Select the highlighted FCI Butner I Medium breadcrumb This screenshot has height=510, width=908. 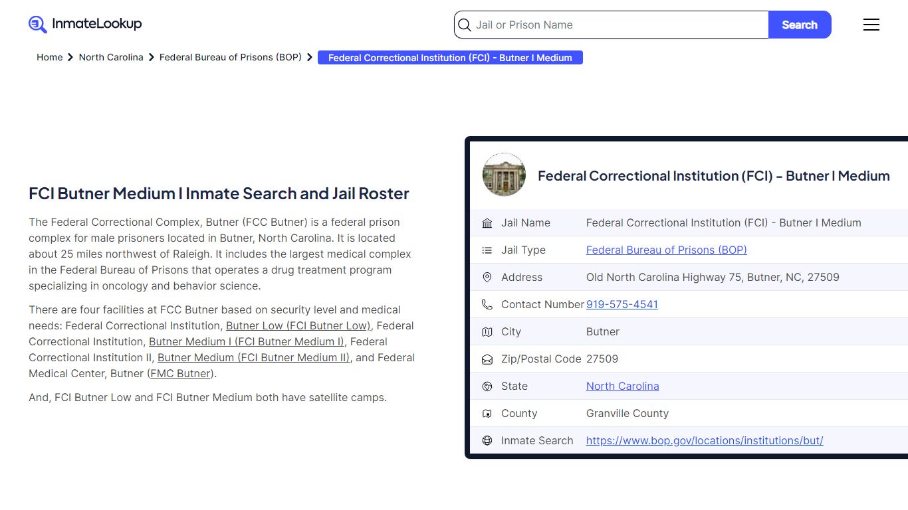[450, 58]
